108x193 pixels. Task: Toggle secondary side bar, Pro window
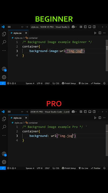pos(94,112)
